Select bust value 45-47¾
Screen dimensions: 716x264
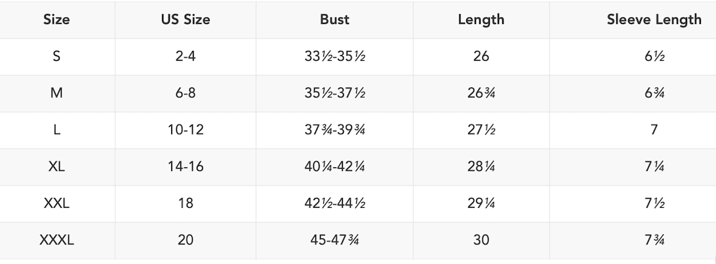pos(334,240)
